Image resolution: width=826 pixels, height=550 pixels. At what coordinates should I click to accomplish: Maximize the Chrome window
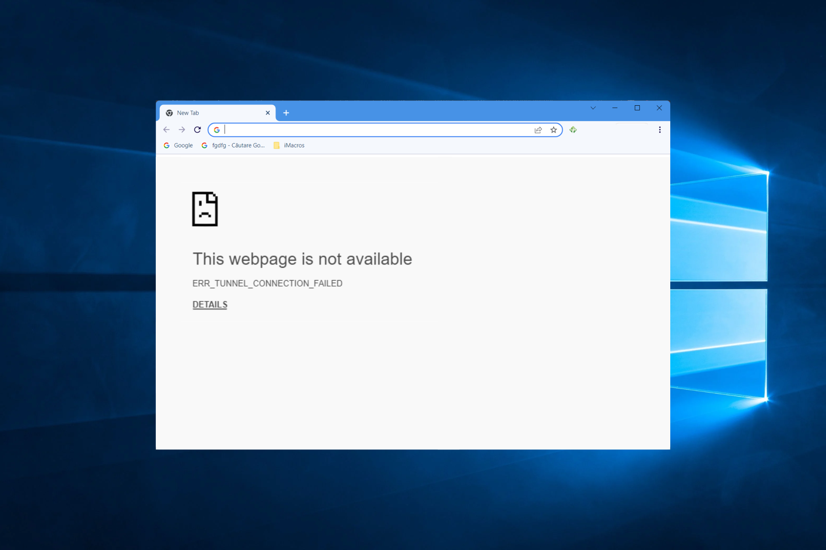(x=637, y=108)
